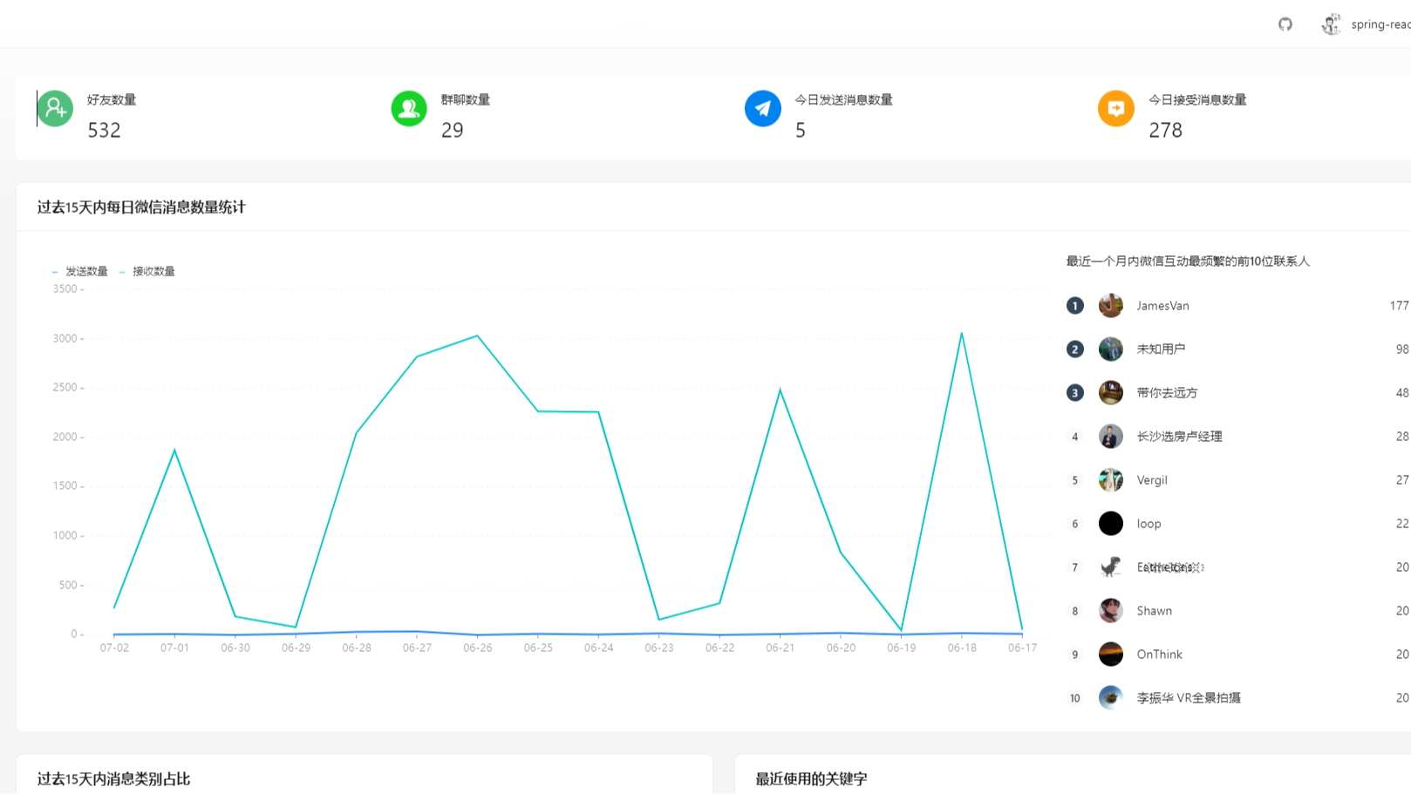Select contact name loop
Screen dimensions: 1411x794
(1149, 523)
